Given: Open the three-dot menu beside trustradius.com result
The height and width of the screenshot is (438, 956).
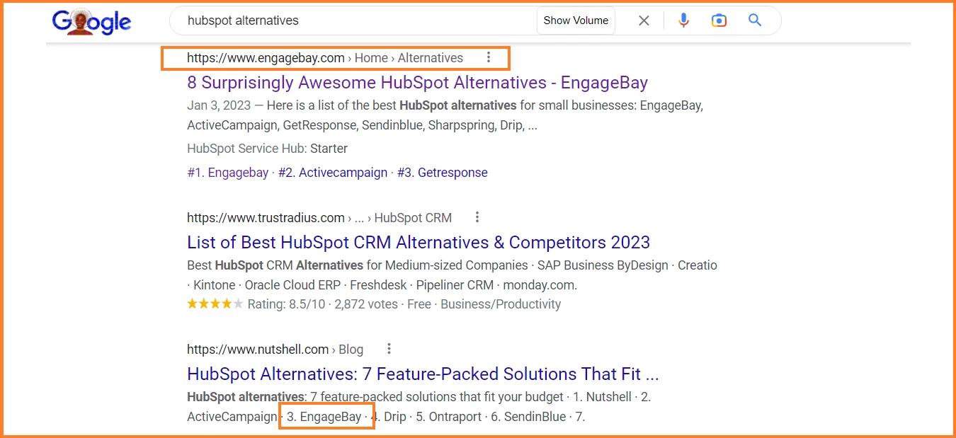Looking at the screenshot, I should (x=477, y=217).
